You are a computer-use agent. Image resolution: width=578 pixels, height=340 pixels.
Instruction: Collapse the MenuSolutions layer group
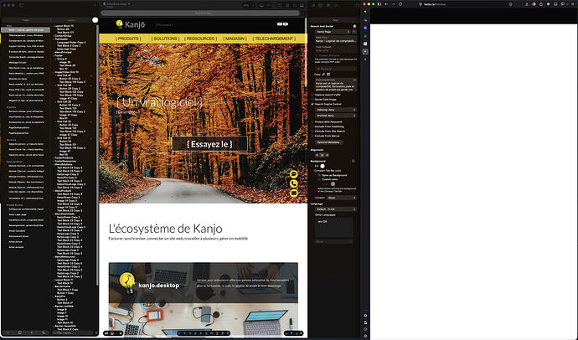click(x=54, y=164)
